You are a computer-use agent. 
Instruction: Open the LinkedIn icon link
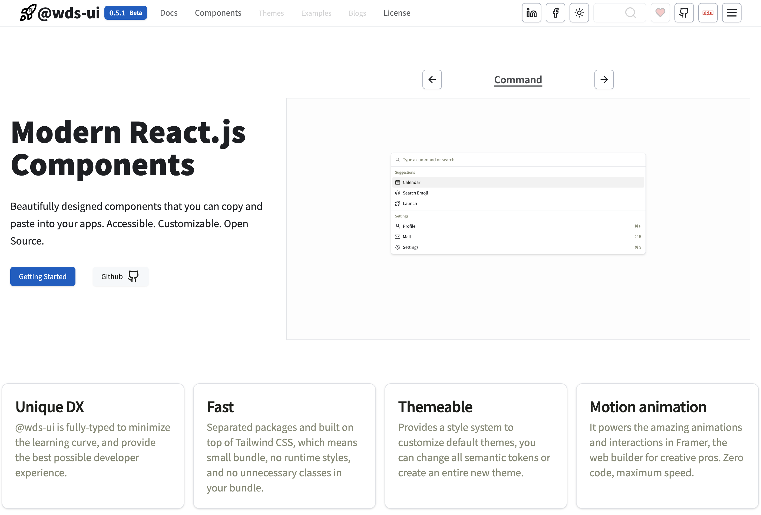coord(531,13)
